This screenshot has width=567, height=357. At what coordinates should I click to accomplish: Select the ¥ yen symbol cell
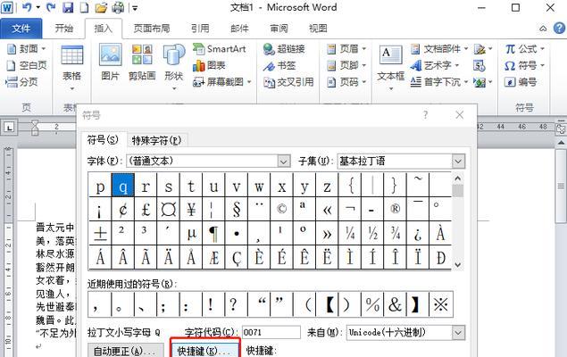point(191,209)
